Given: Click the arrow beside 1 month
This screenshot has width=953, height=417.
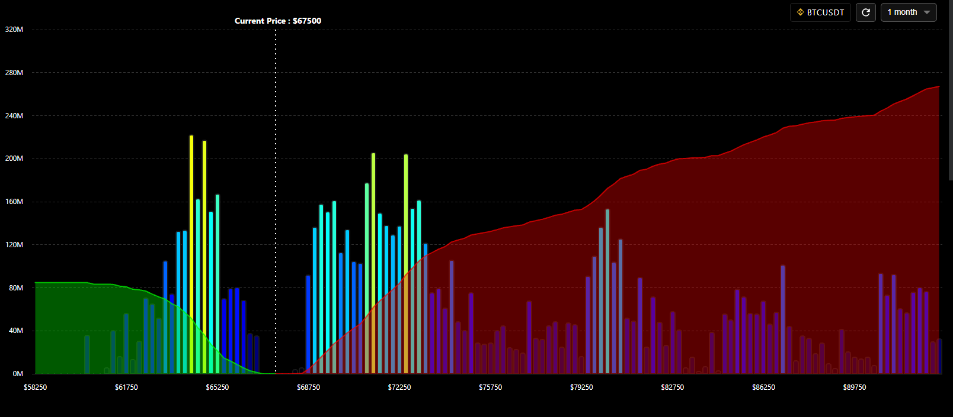Looking at the screenshot, I should [927, 12].
